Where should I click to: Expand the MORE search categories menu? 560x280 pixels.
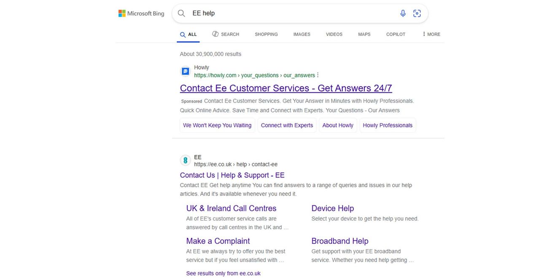pos(431,34)
